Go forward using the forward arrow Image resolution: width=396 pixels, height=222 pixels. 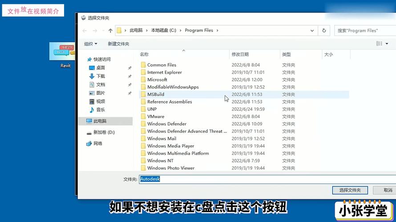pos(95,31)
